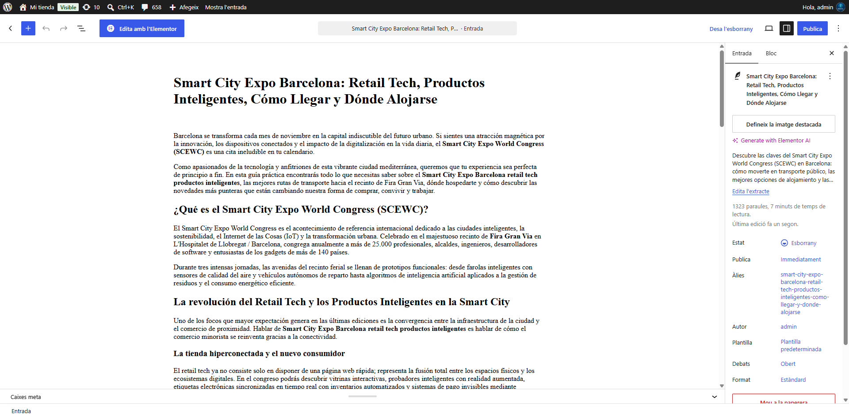Click Desa l'esborrany link
Image resolution: width=849 pixels, height=418 pixels.
tap(731, 29)
